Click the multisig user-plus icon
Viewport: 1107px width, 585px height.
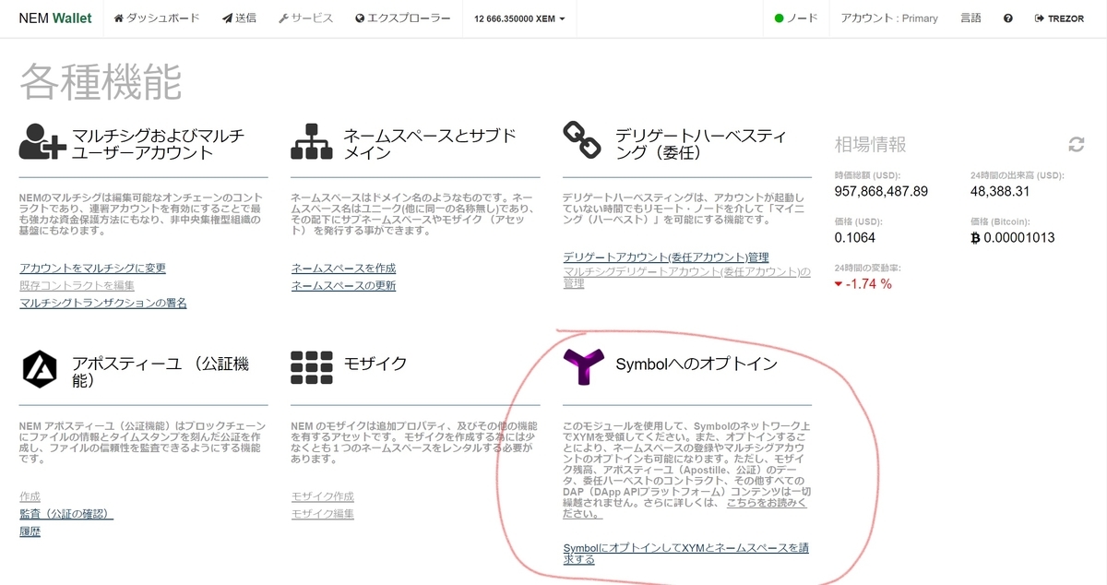point(42,141)
